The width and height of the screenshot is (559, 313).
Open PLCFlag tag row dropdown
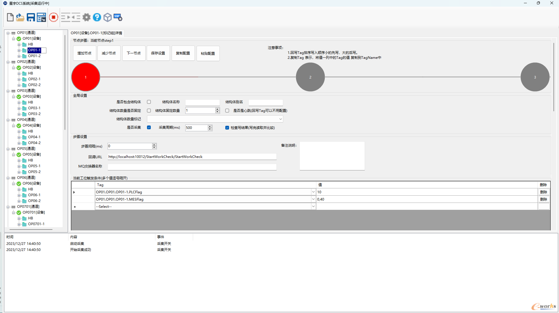[313, 192]
